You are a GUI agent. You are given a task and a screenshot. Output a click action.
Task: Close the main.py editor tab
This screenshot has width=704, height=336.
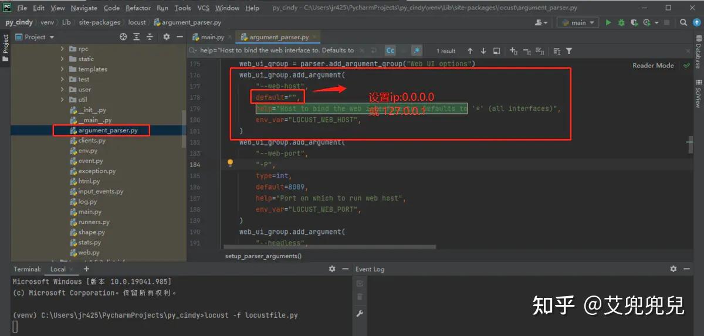coord(229,37)
